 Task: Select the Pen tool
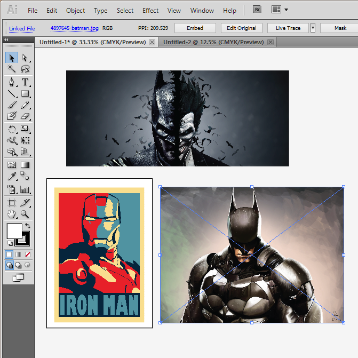[12, 82]
